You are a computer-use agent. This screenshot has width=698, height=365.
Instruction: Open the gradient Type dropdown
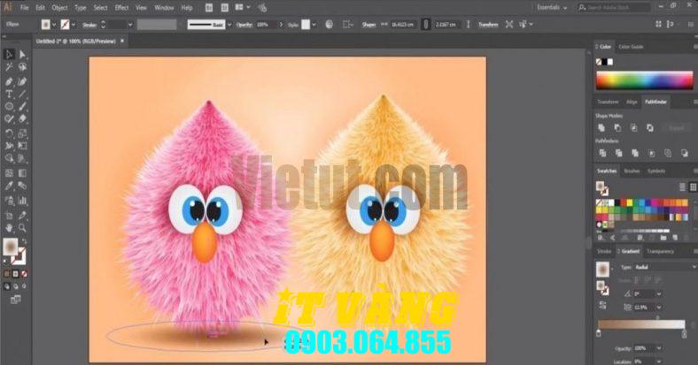665,267
